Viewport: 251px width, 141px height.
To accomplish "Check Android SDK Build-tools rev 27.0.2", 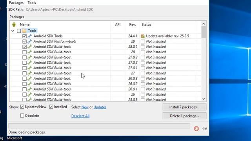I will point(24,63).
